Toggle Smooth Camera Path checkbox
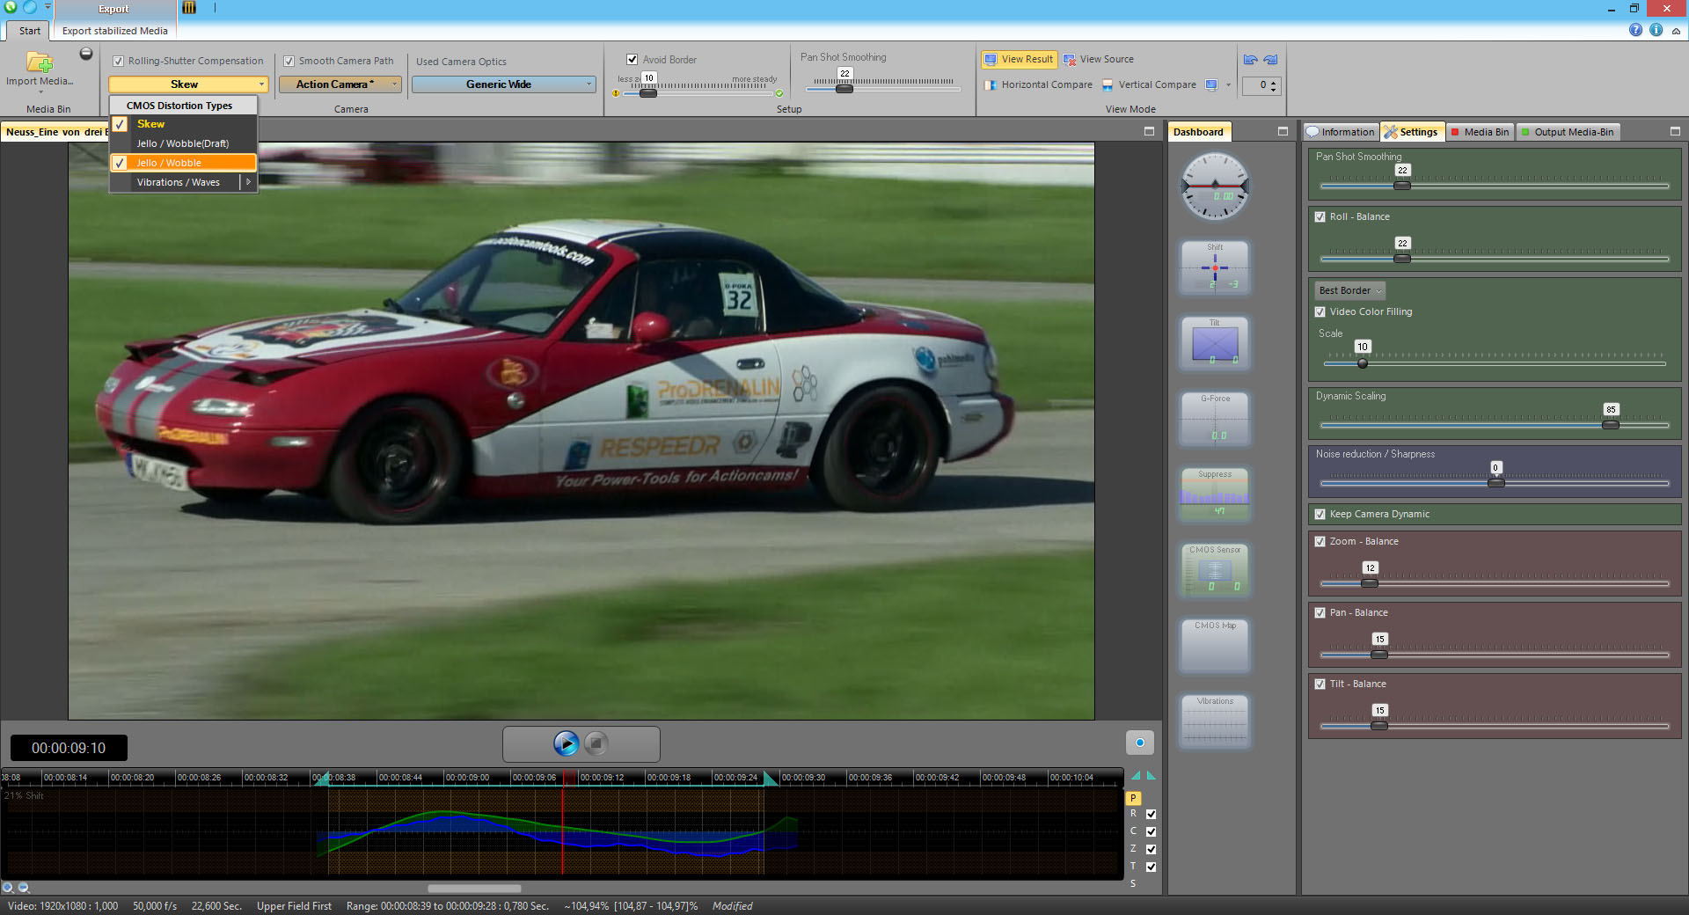The image size is (1689, 915). point(289,61)
